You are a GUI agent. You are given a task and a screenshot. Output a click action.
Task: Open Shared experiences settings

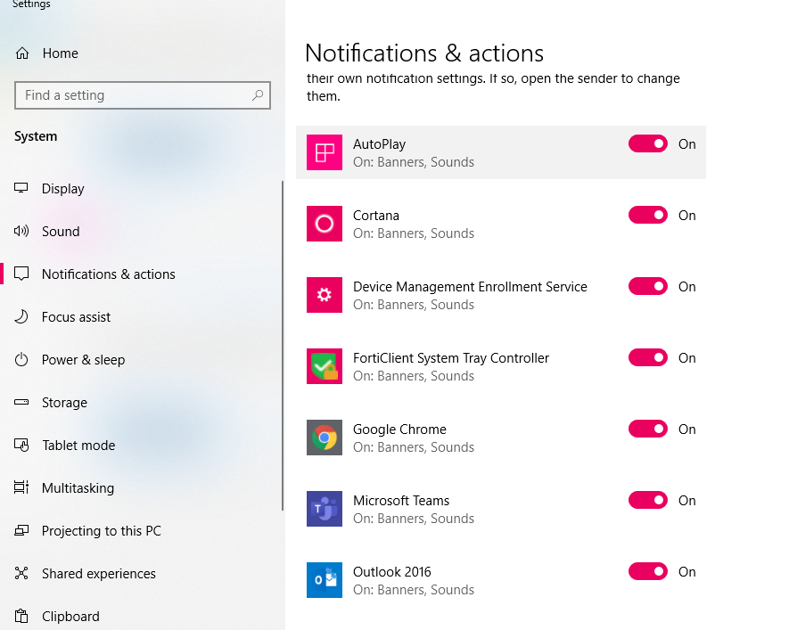click(x=141, y=573)
